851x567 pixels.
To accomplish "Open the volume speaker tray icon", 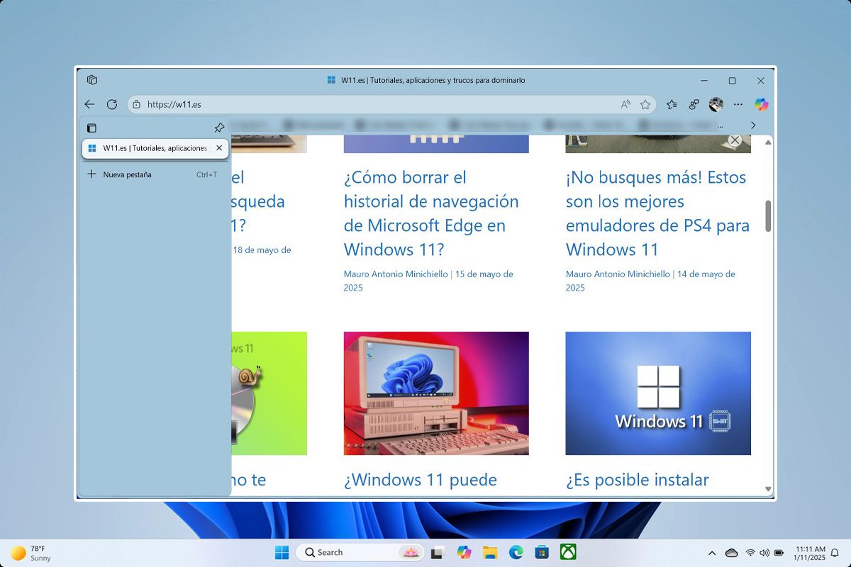I will [x=764, y=553].
